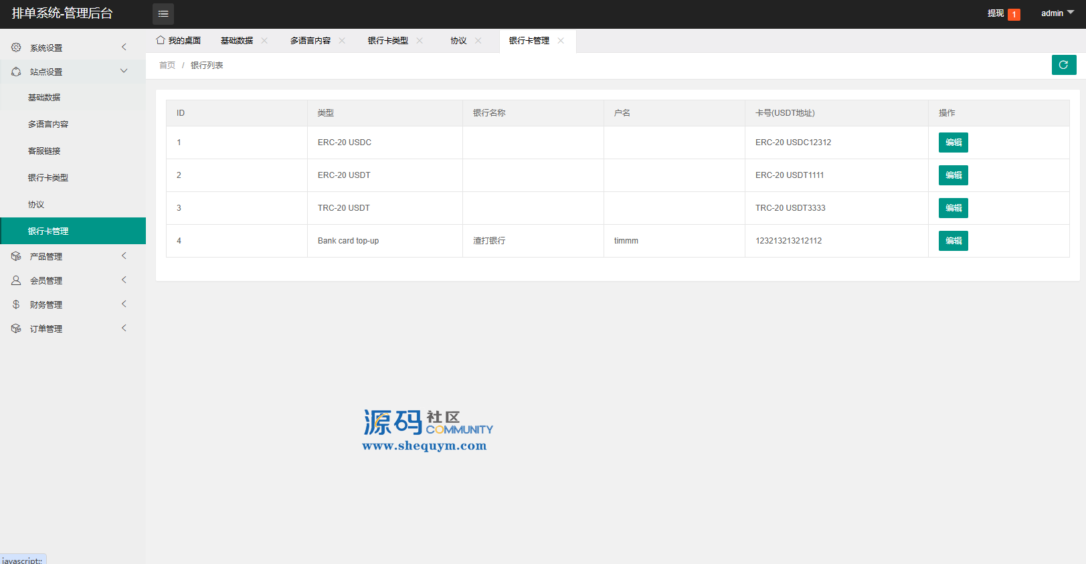Click the 订单管理 menu label
This screenshot has width=1086, height=564.
(46, 329)
